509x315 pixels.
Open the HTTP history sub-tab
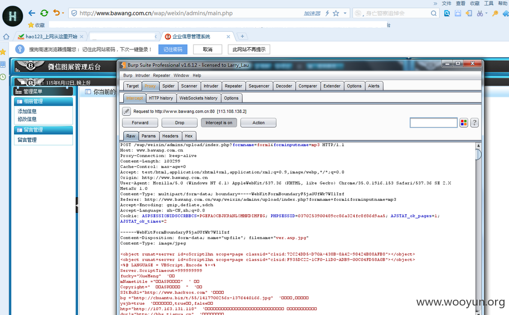[161, 98]
